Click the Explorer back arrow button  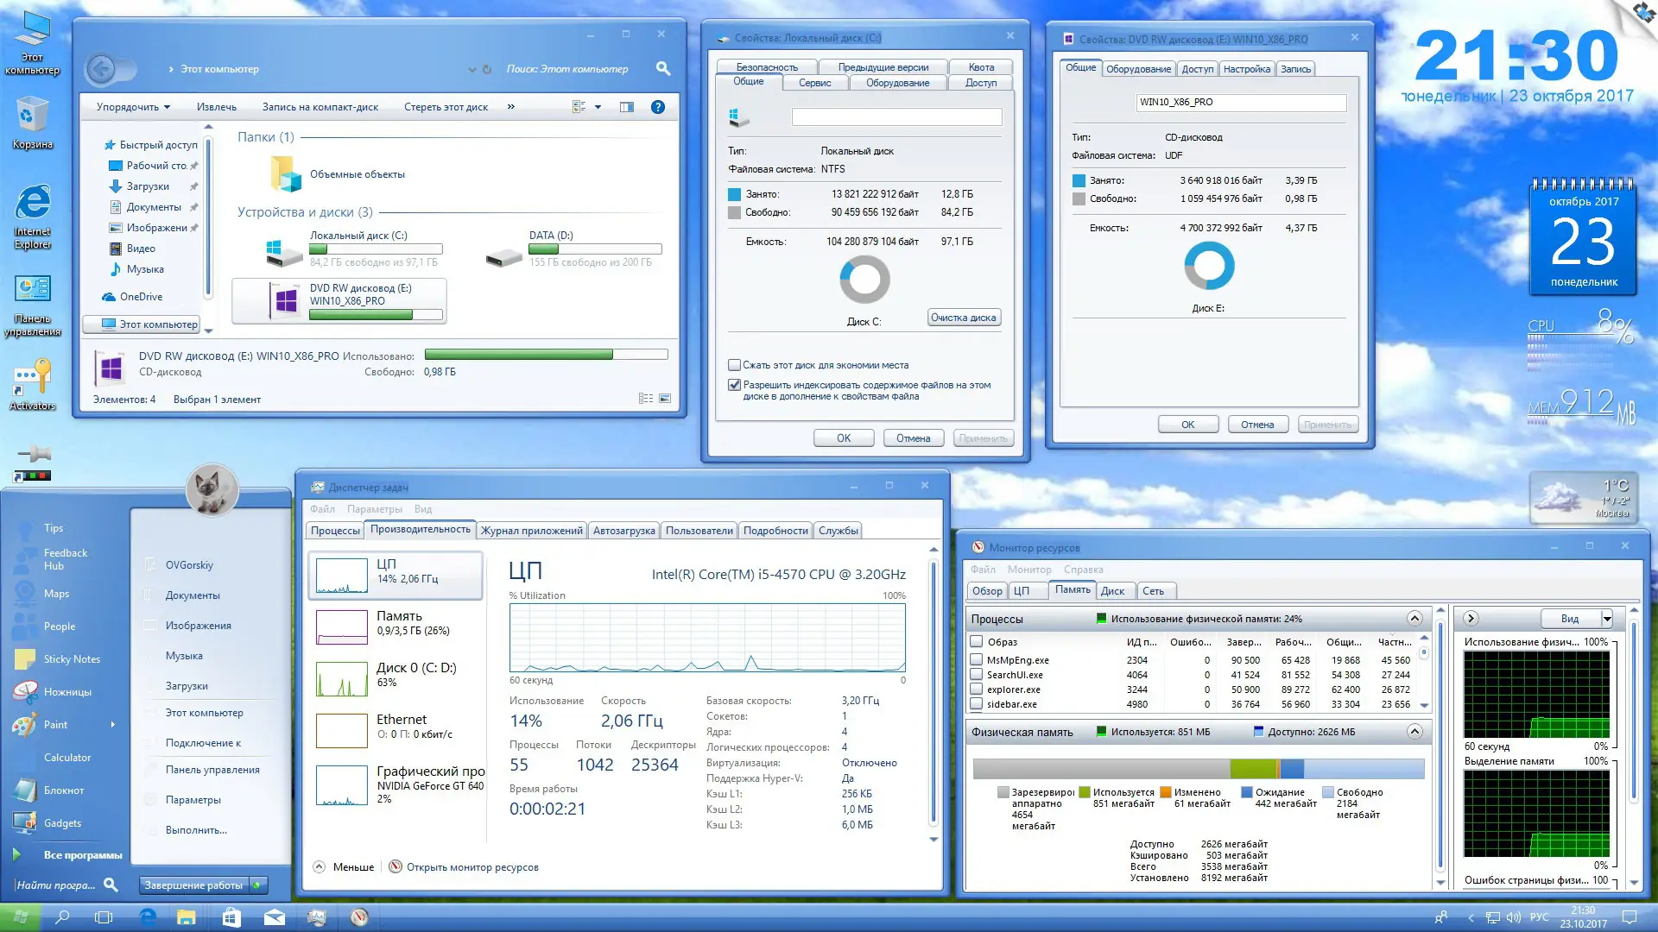click(x=101, y=69)
